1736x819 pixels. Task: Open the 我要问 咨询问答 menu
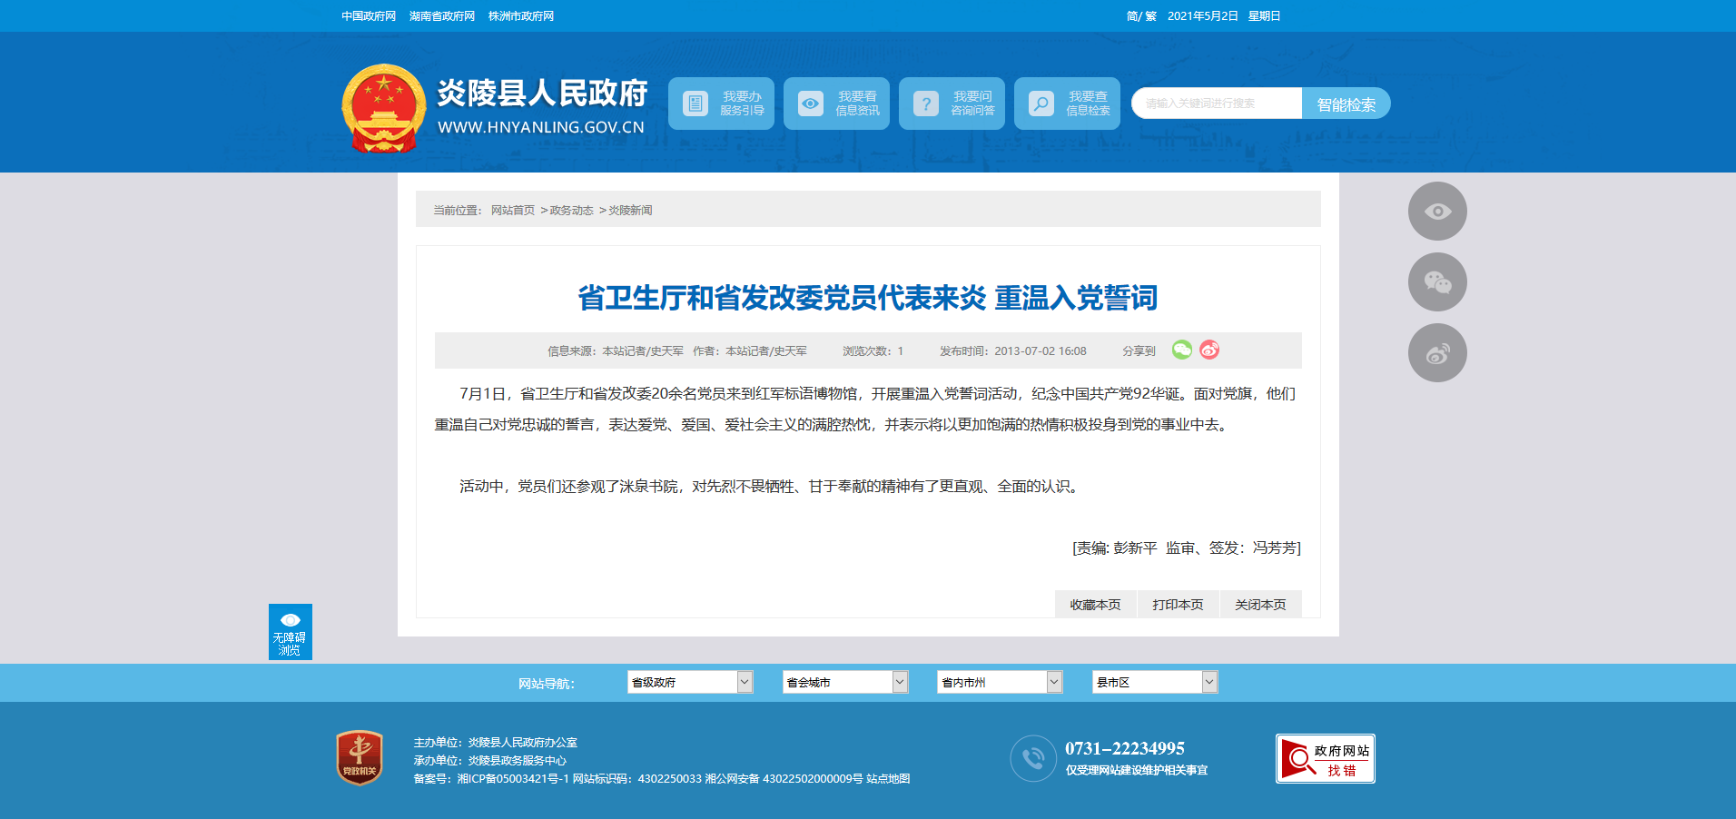(952, 104)
